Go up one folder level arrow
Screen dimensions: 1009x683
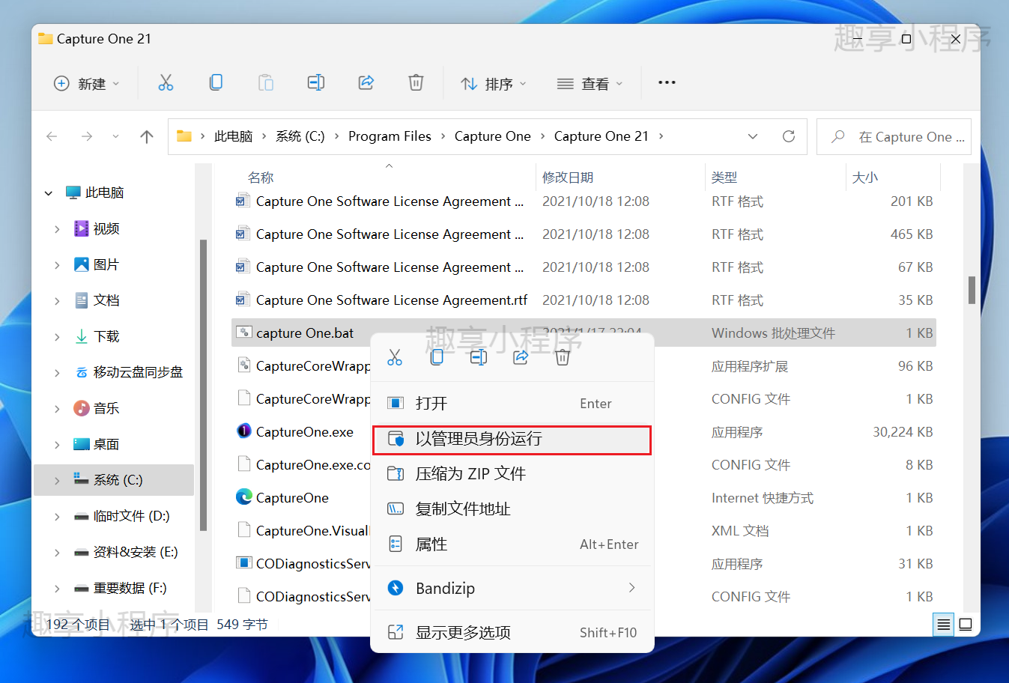[147, 136]
